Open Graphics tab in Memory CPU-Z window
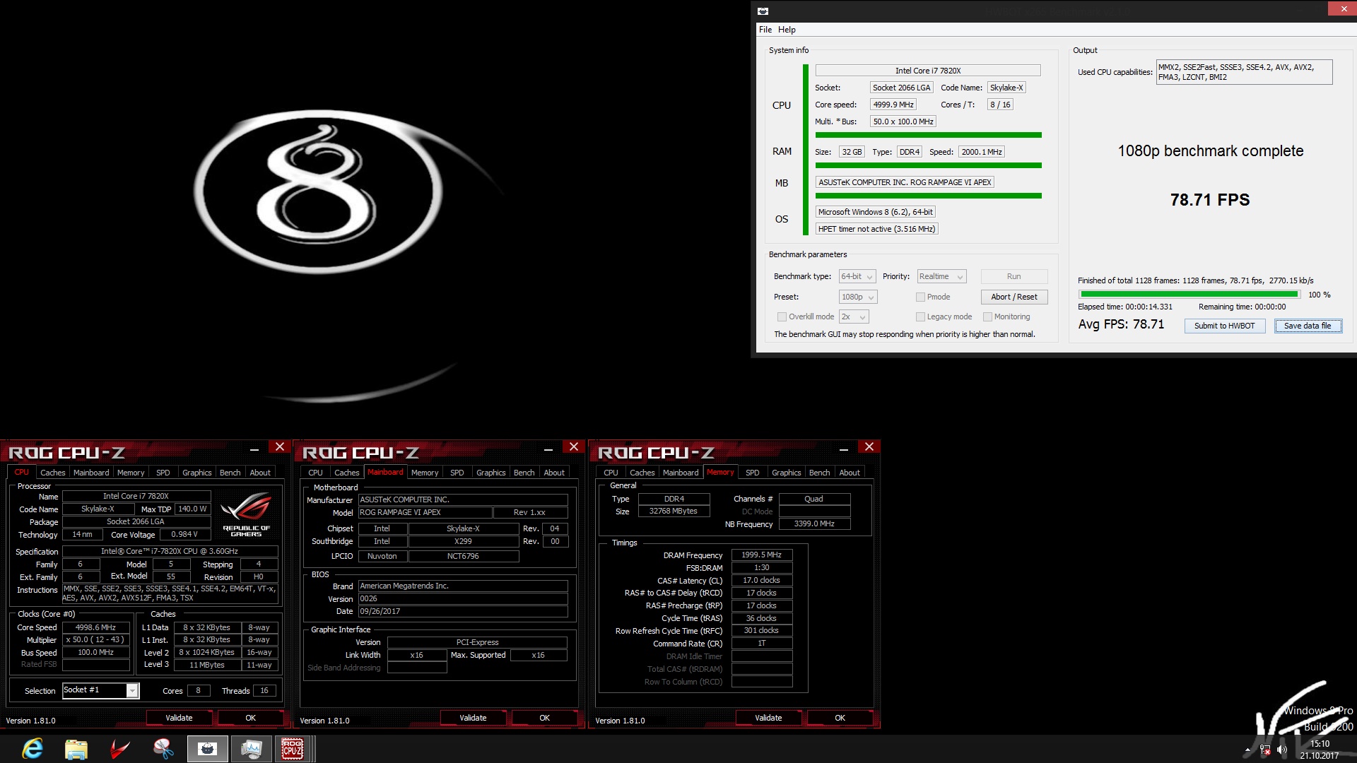This screenshot has width=1357, height=763. pyautogui.click(x=786, y=473)
